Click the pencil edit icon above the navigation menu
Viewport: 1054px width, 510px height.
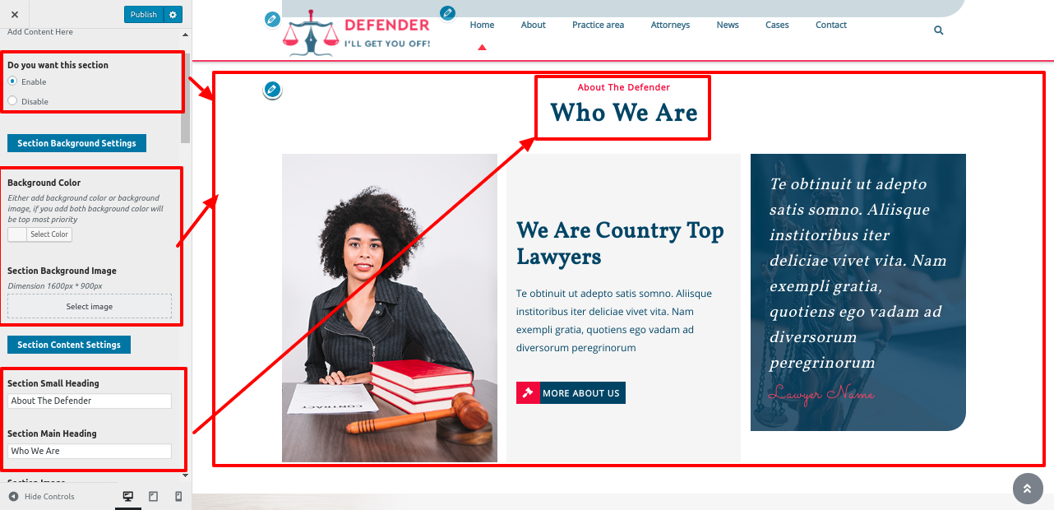pyautogui.click(x=447, y=12)
